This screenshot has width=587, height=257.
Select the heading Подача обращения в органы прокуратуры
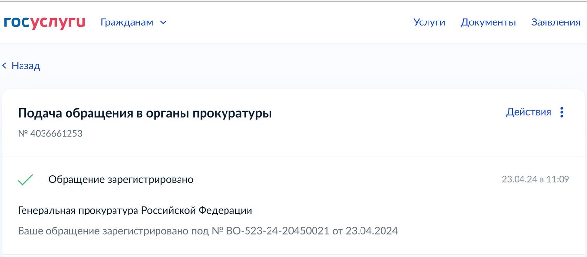145,113
